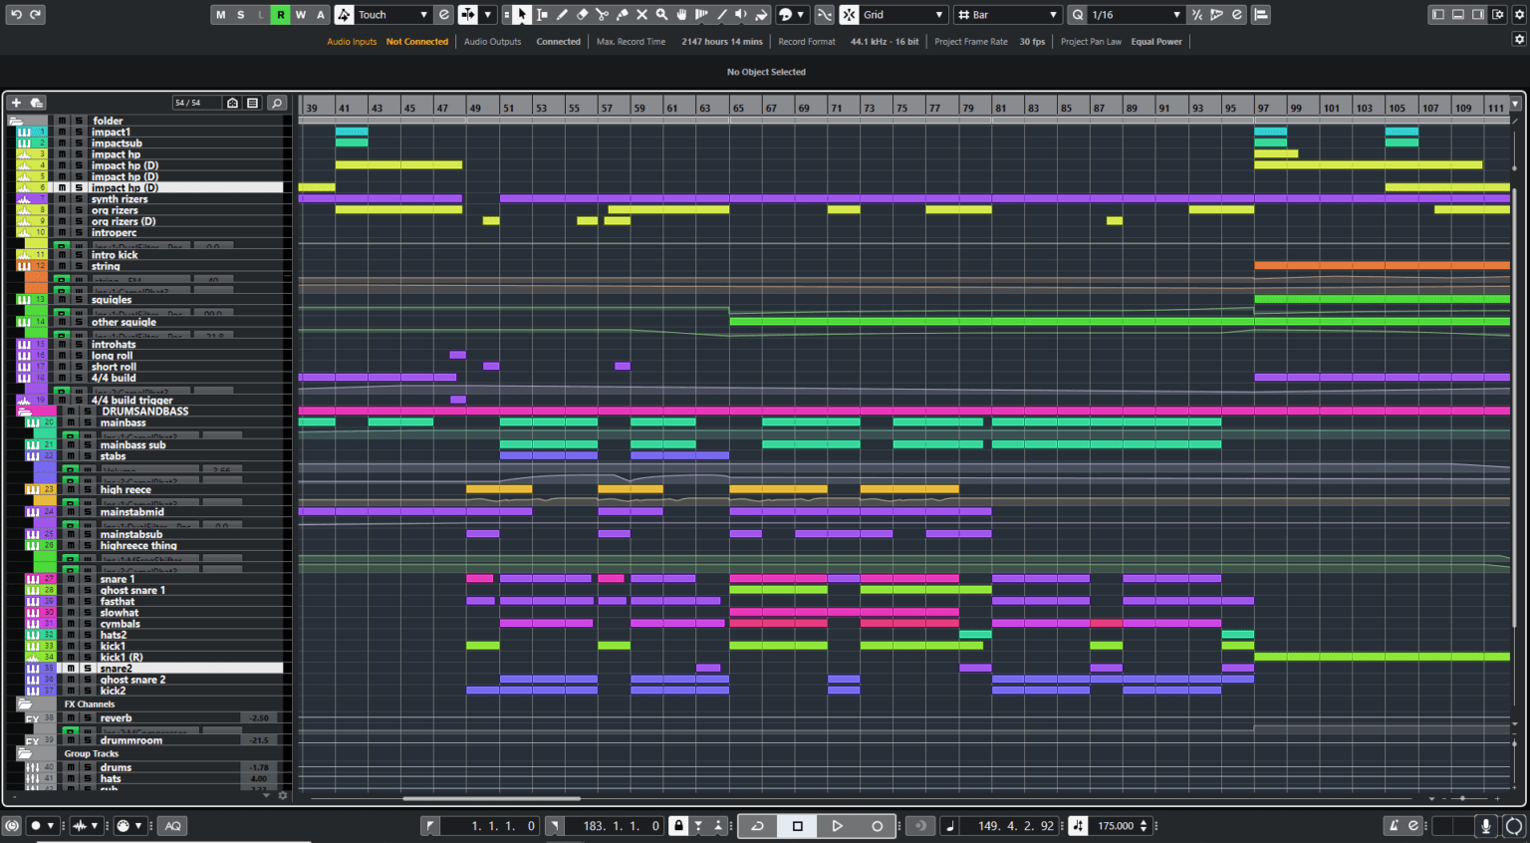Toggle global Solo state S button
This screenshot has width=1530, height=843.
point(241,15)
